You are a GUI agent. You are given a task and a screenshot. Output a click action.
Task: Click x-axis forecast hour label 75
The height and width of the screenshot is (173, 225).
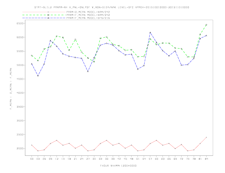click(x=188, y=159)
